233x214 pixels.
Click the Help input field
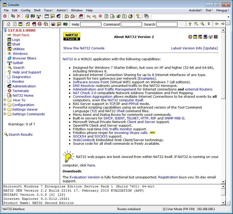coord(91,24)
